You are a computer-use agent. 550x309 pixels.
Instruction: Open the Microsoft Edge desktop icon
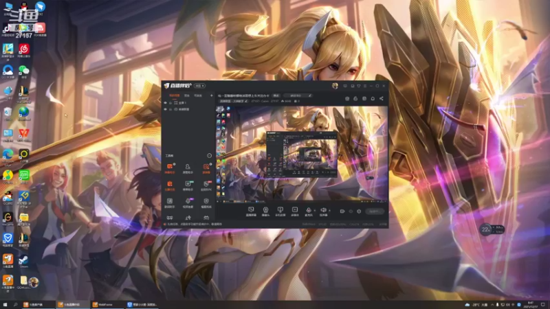tap(8, 156)
